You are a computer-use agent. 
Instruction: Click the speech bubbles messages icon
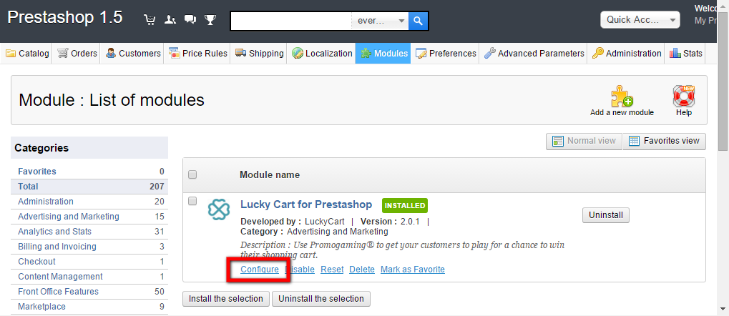point(190,20)
